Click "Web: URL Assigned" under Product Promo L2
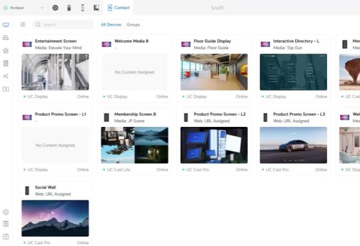Viewport: 360px width, 246px height. click(212, 121)
